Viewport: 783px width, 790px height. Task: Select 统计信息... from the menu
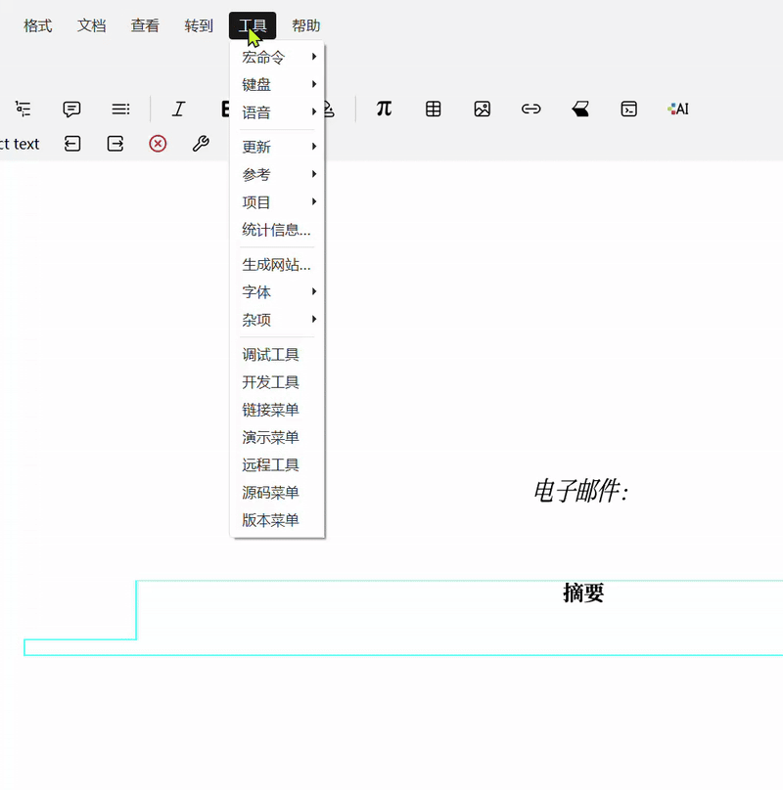pos(276,231)
